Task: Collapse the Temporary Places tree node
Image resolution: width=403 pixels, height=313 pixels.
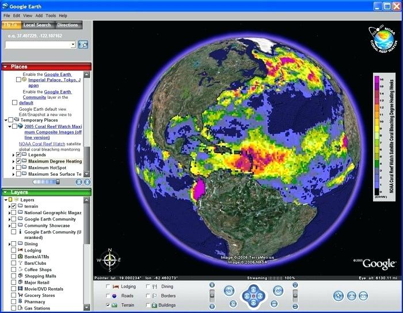Action: pos(6,120)
